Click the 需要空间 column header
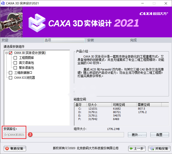 (149, 105)
